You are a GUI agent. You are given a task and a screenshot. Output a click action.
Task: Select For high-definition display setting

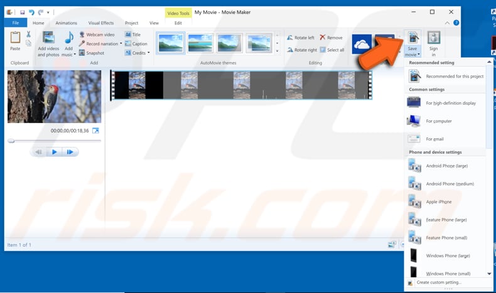click(446, 103)
